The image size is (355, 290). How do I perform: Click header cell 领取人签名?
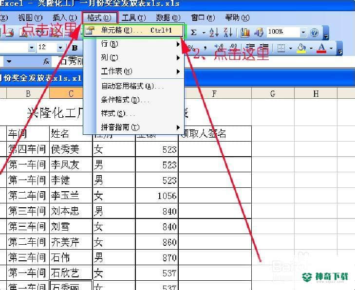point(215,134)
